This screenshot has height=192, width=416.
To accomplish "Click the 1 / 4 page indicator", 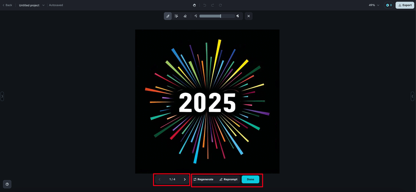I will tap(172, 179).
